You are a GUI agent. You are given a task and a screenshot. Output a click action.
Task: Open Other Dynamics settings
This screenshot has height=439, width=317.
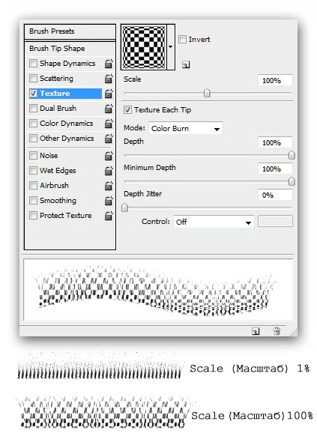[67, 139]
